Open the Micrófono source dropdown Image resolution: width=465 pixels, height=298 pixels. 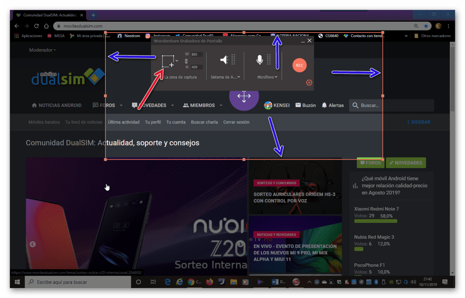pos(267,77)
